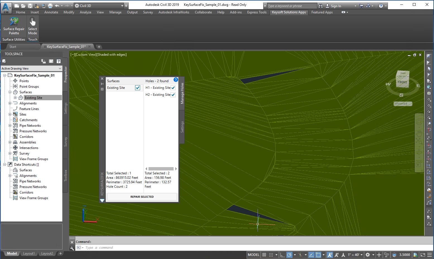Click the Sign In link
Viewport: 434px width, 259px height.
tap(336, 6)
